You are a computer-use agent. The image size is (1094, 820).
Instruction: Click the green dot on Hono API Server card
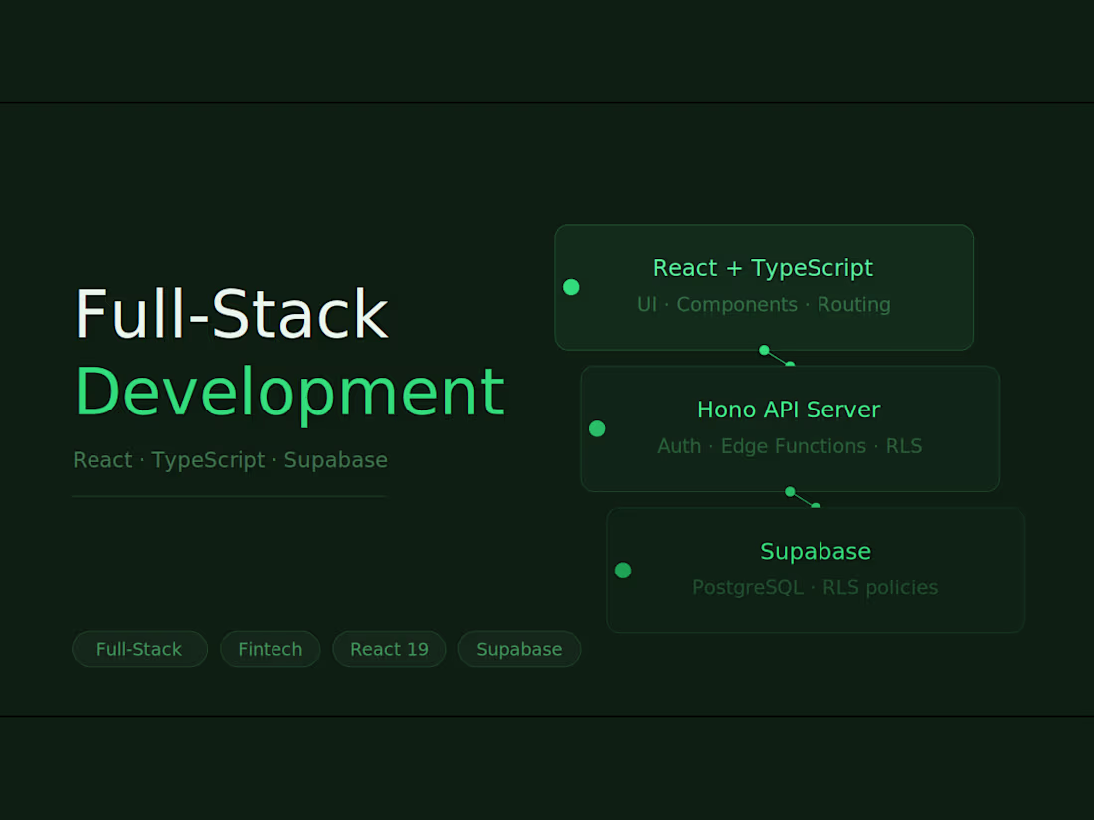point(597,428)
